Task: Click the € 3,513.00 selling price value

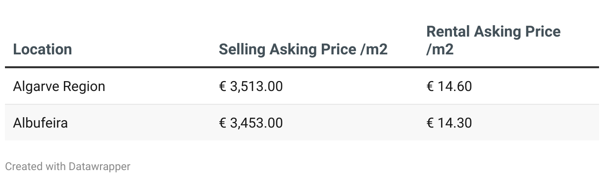Action: click(251, 87)
